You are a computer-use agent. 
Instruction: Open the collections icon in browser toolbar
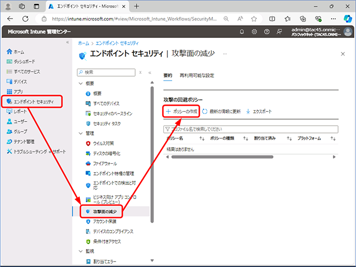(303, 19)
